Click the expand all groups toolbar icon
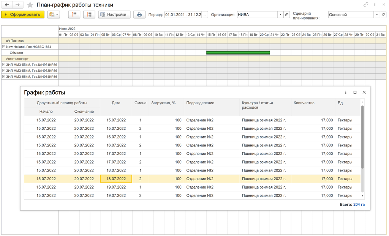Viewport: 389px width, 236px height. pos(89,14)
